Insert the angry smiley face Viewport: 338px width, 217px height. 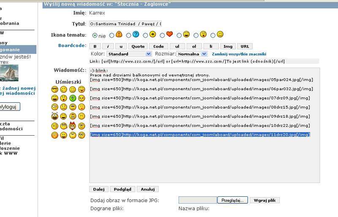click(x=82, y=98)
